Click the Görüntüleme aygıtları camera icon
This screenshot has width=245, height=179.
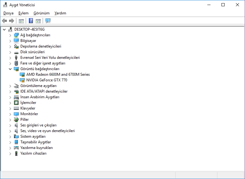pos(16,86)
